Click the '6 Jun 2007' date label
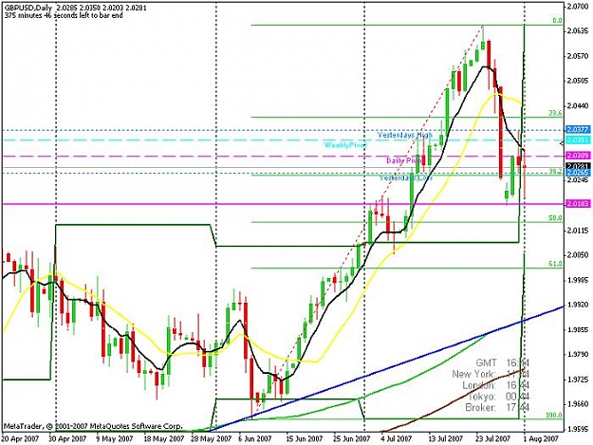This screenshot has height=445, width=593. [255, 439]
